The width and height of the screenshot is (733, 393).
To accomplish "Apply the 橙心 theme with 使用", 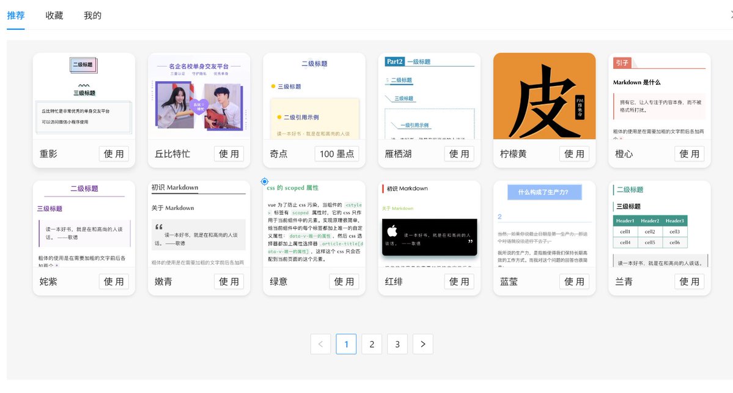I will pyautogui.click(x=689, y=154).
